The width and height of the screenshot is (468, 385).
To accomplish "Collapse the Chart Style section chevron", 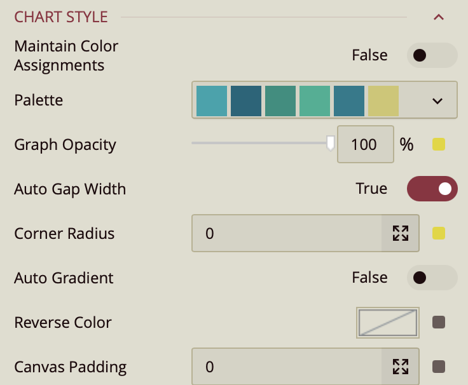I will (x=438, y=17).
